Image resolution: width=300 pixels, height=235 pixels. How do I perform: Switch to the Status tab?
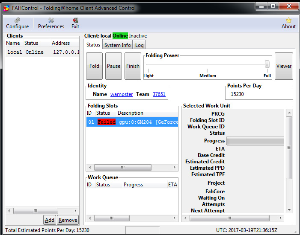tap(93, 45)
